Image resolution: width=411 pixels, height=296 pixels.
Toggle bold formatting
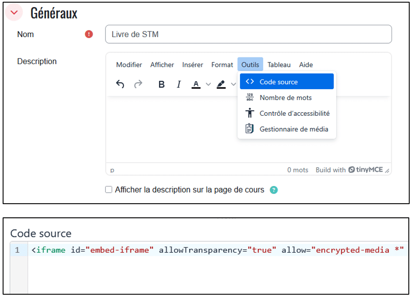(162, 84)
